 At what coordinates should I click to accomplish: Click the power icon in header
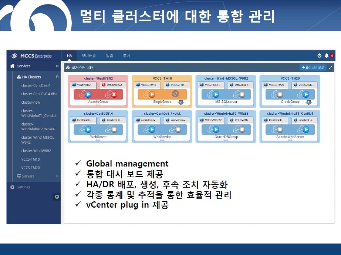319,56
